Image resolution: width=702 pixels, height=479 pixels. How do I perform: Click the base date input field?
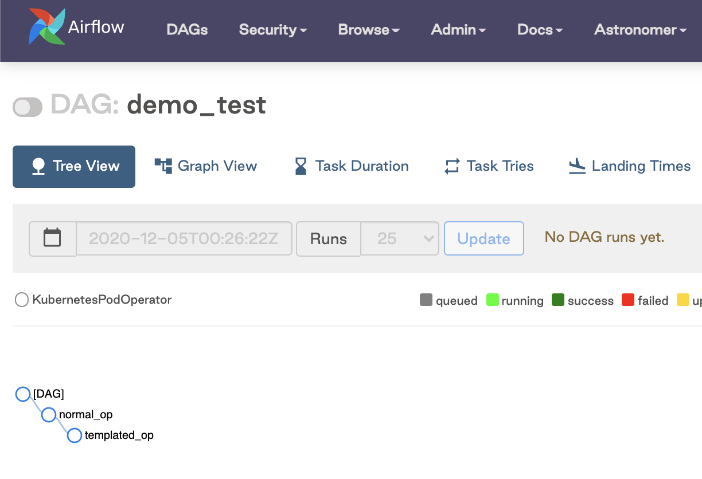pos(184,238)
